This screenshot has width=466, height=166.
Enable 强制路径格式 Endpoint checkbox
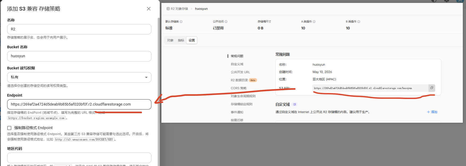(9, 128)
